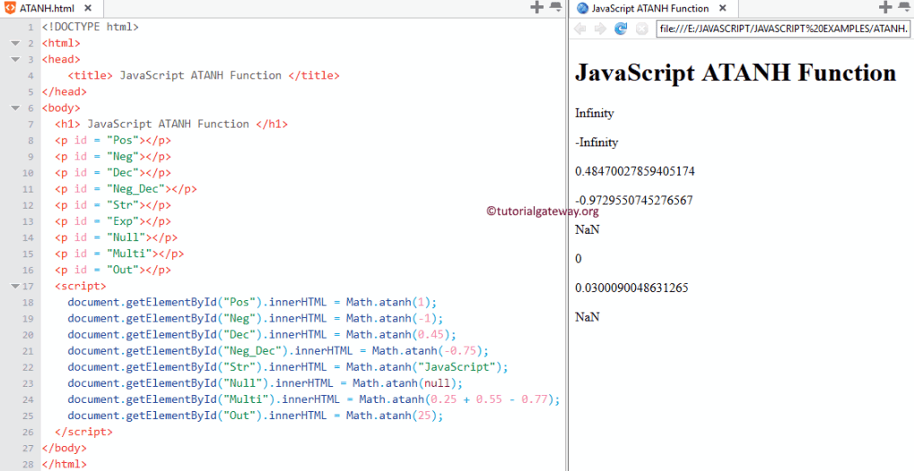This screenshot has height=471, width=914.
Task: Click the <h1> JavaScript ATANH Function code line
Action: pos(171,124)
